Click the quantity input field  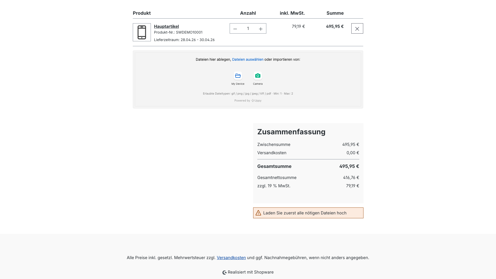click(248, 29)
